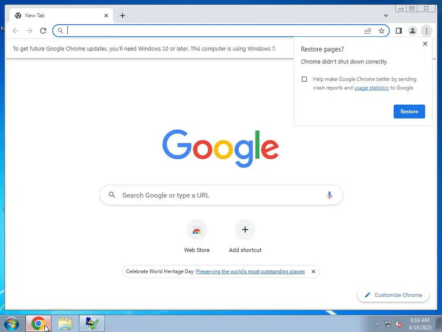Screen dimensions: 442x332
Task: Click the share this page icon
Action: (368, 31)
